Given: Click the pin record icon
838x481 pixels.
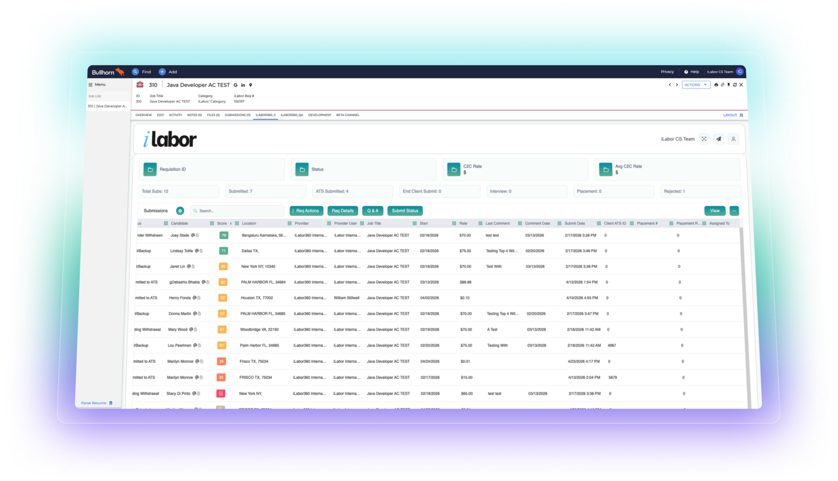Looking at the screenshot, I should tap(729, 85).
